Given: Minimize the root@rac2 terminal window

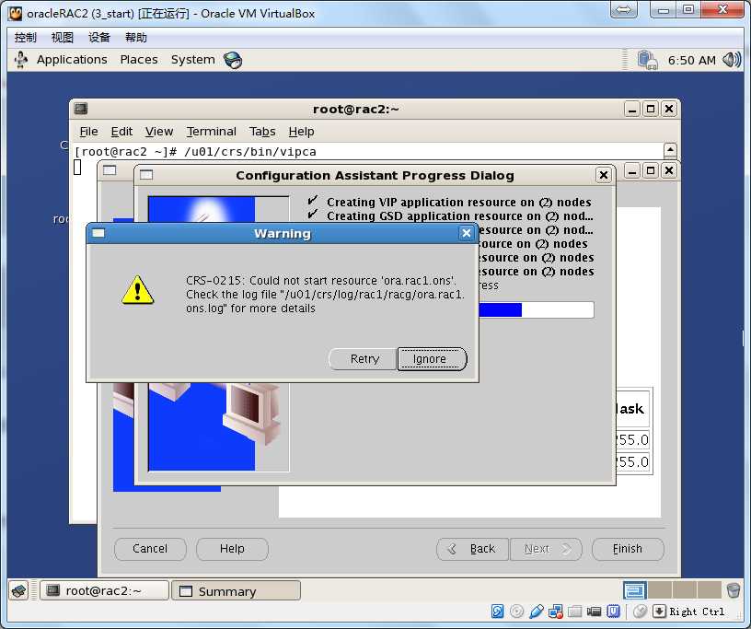Looking at the screenshot, I should click(632, 109).
